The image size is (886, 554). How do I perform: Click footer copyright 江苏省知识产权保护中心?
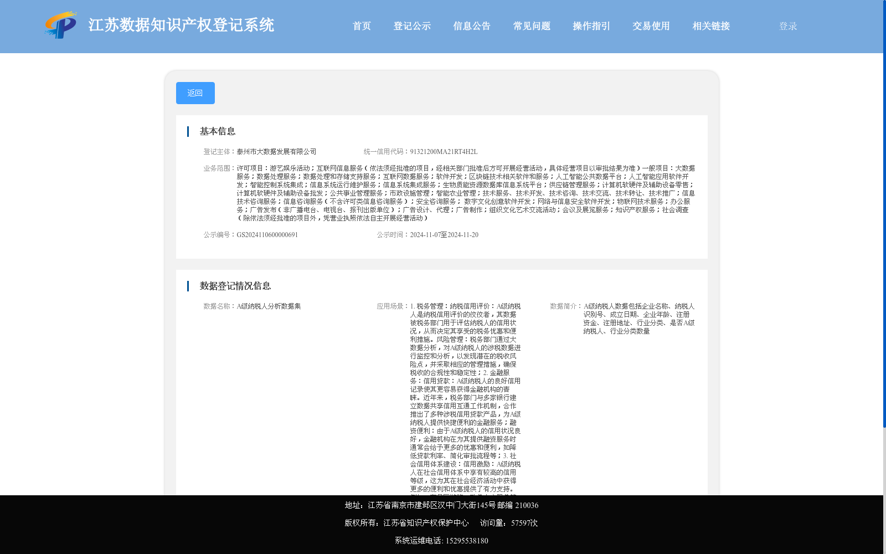426,523
